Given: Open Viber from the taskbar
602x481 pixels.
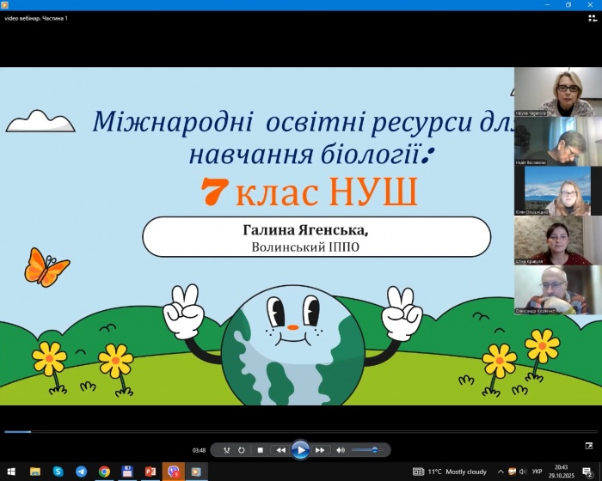Looking at the screenshot, I should [x=173, y=472].
